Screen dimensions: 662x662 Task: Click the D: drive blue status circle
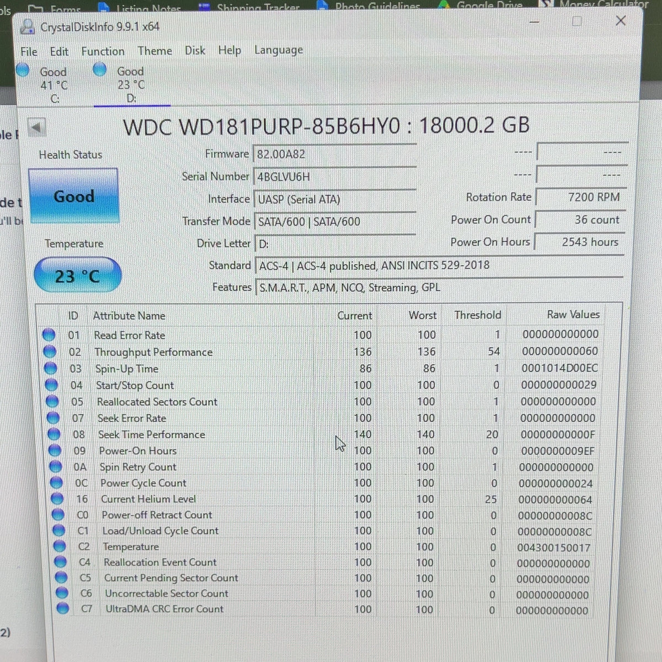pos(100,70)
